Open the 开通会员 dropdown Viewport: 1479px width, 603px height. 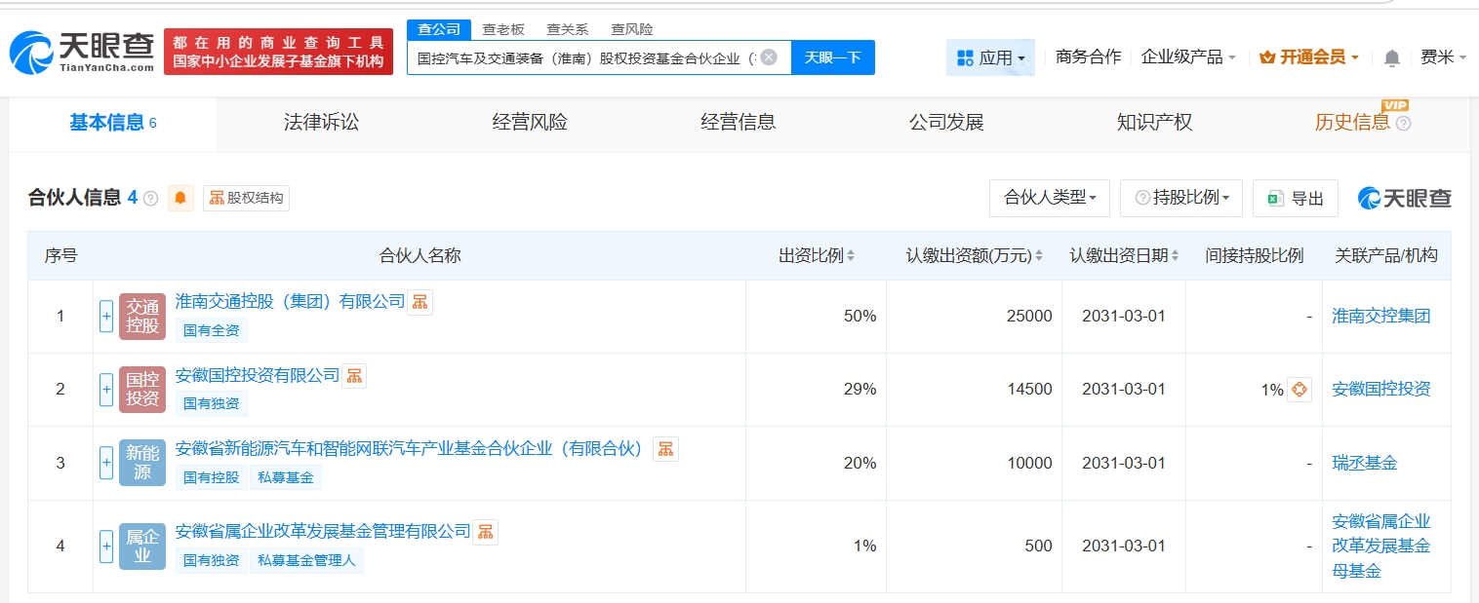(1308, 57)
